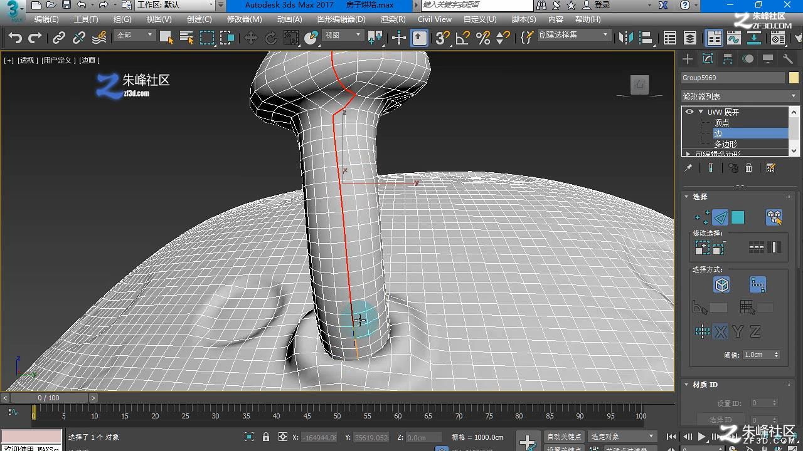Open the 修改器(M) menu
The width and height of the screenshot is (803, 451).
click(244, 19)
